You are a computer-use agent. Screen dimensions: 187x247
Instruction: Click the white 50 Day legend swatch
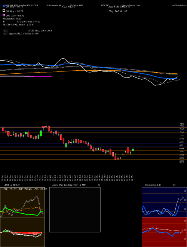coord(4,11)
